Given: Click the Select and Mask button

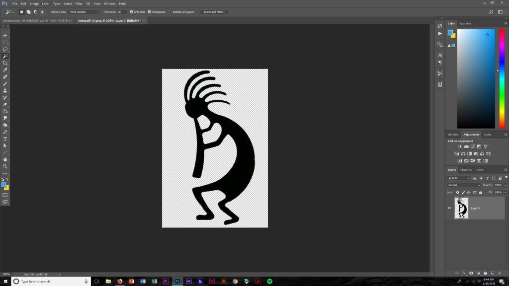Looking at the screenshot, I should pos(214,12).
